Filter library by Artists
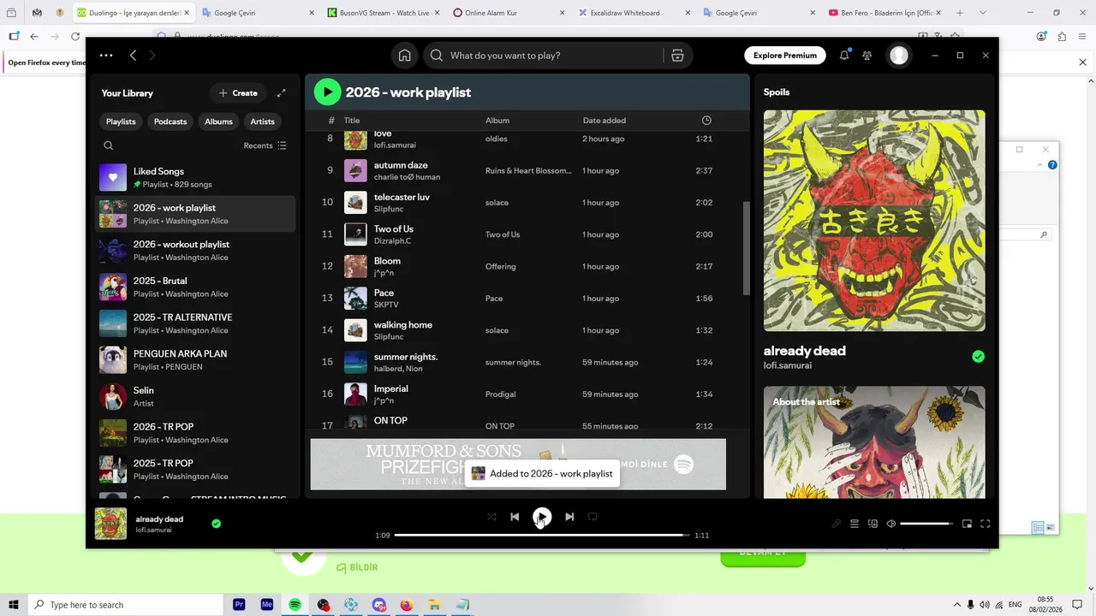The width and height of the screenshot is (1096, 616). [x=262, y=121]
